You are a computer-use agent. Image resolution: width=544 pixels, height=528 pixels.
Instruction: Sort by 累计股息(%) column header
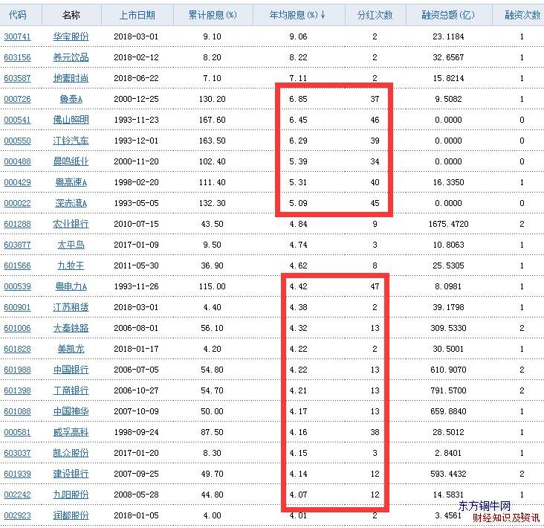213,15
